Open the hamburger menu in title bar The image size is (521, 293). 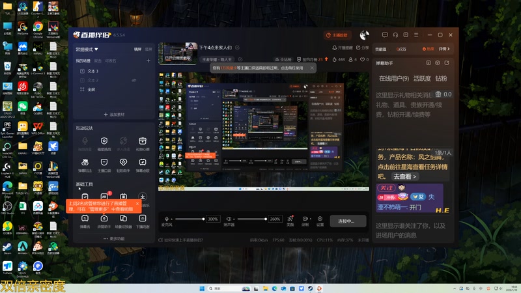pyautogui.click(x=416, y=35)
